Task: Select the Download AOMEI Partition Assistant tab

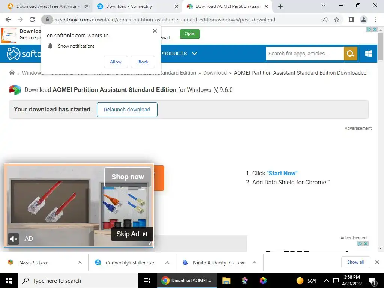Action: (226, 6)
